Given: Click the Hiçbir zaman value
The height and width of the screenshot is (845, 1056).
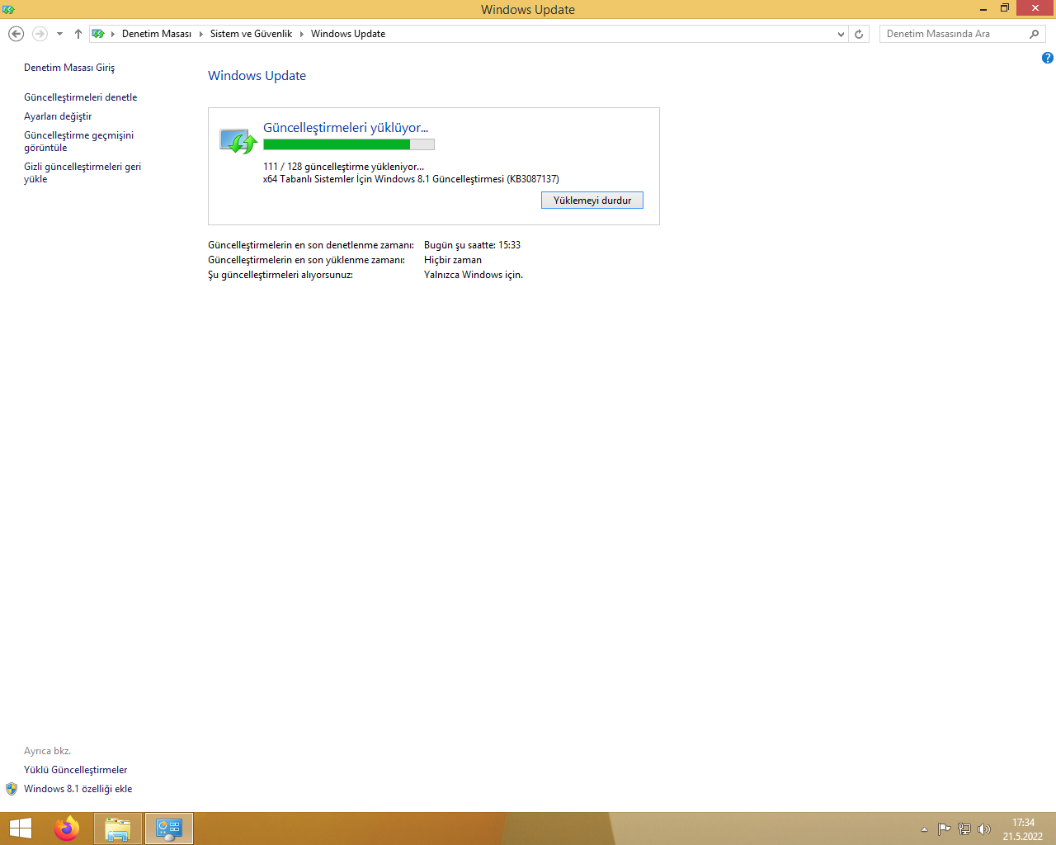Looking at the screenshot, I should [x=453, y=260].
